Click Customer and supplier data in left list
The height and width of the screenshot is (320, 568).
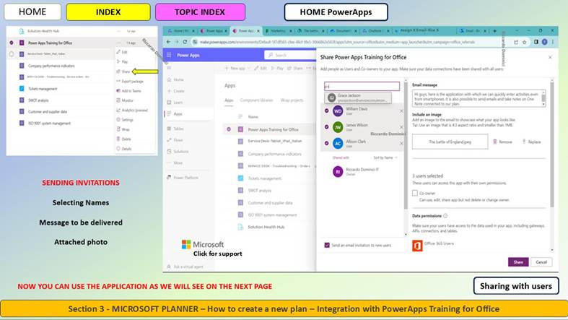pos(48,112)
